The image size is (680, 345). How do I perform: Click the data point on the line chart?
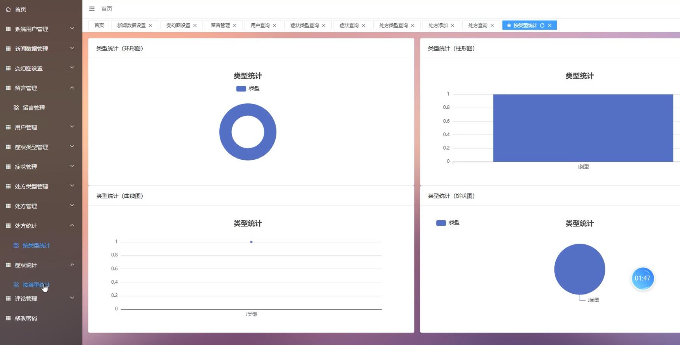click(251, 242)
